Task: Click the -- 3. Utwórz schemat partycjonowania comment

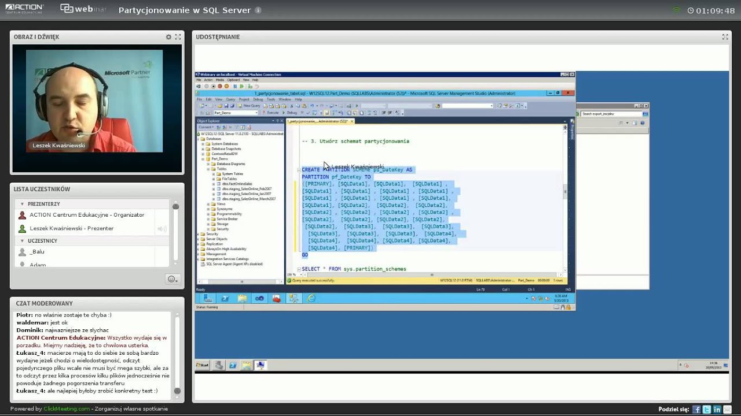Action: click(x=355, y=141)
